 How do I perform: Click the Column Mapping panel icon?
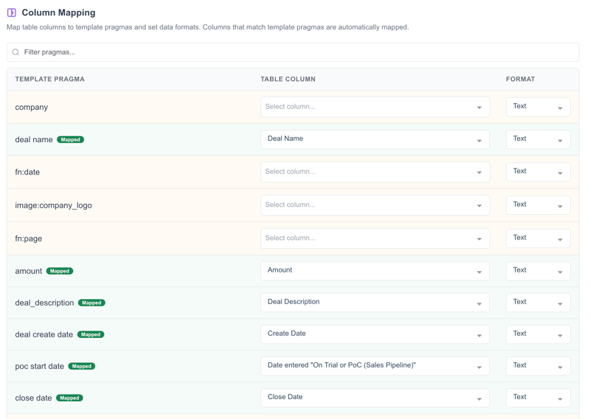[x=12, y=13]
